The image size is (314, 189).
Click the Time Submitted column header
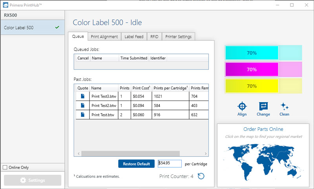pyautogui.click(x=134, y=58)
